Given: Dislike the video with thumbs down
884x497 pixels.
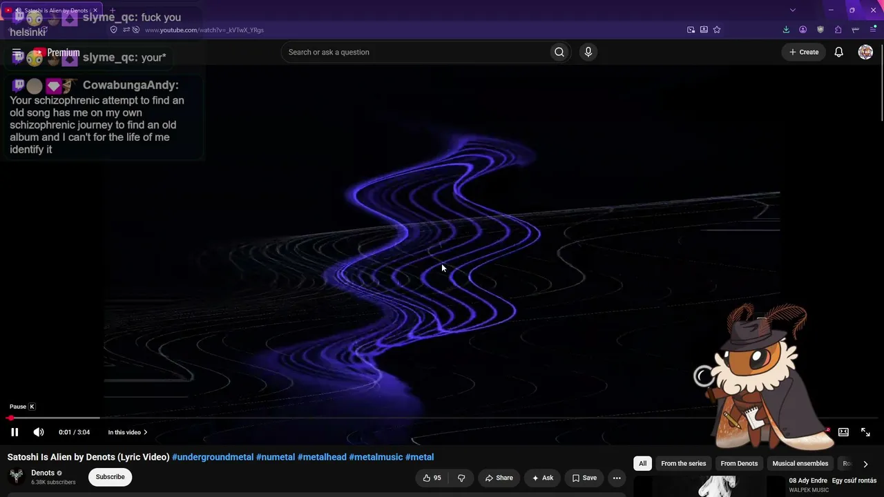Looking at the screenshot, I should [x=461, y=478].
